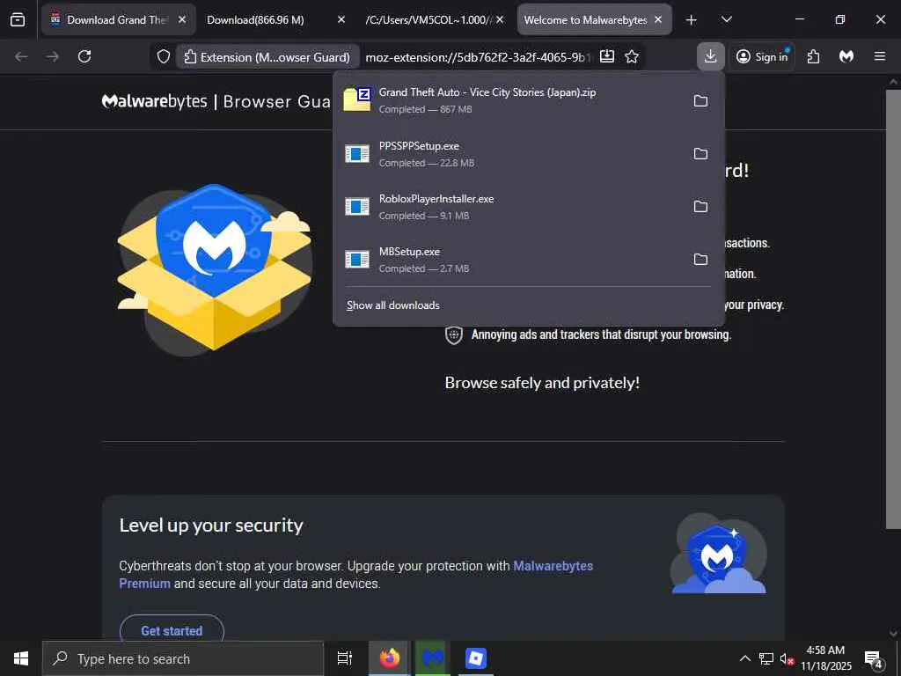Open the Firefox application menu
The height and width of the screenshot is (676, 901).
coord(880,56)
